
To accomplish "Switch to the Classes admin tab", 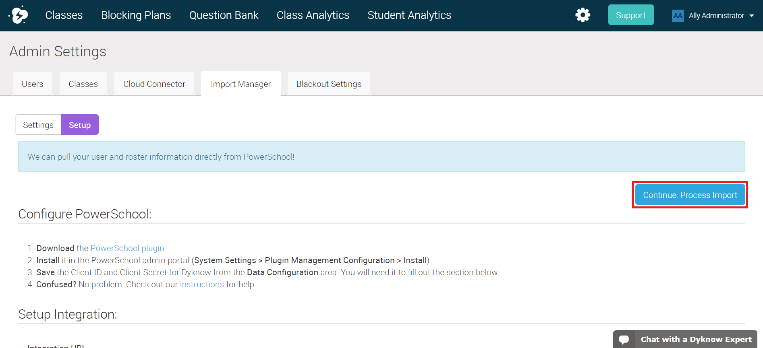I will click(x=83, y=84).
